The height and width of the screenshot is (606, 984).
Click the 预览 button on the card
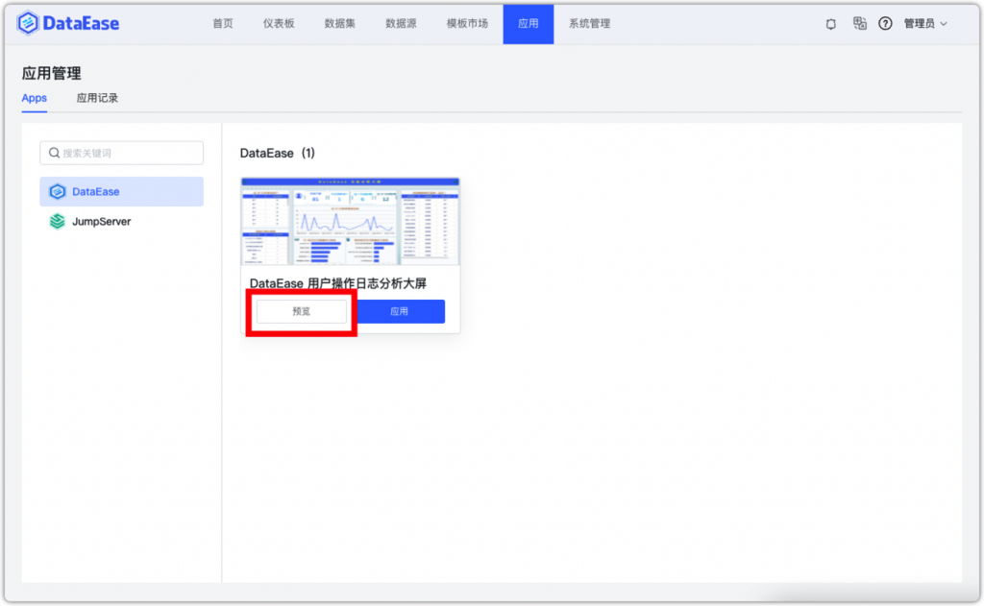[x=301, y=312]
